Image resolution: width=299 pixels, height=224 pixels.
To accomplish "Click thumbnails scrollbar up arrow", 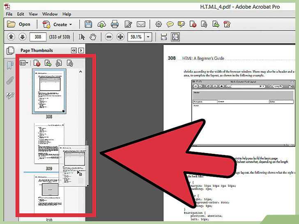I will click(80, 72).
